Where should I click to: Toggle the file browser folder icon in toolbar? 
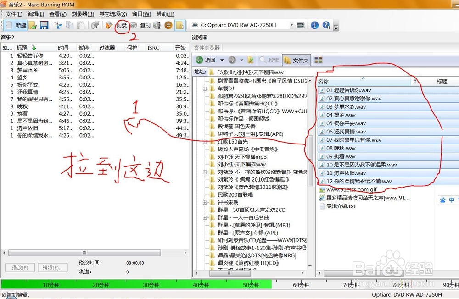click(x=179, y=26)
